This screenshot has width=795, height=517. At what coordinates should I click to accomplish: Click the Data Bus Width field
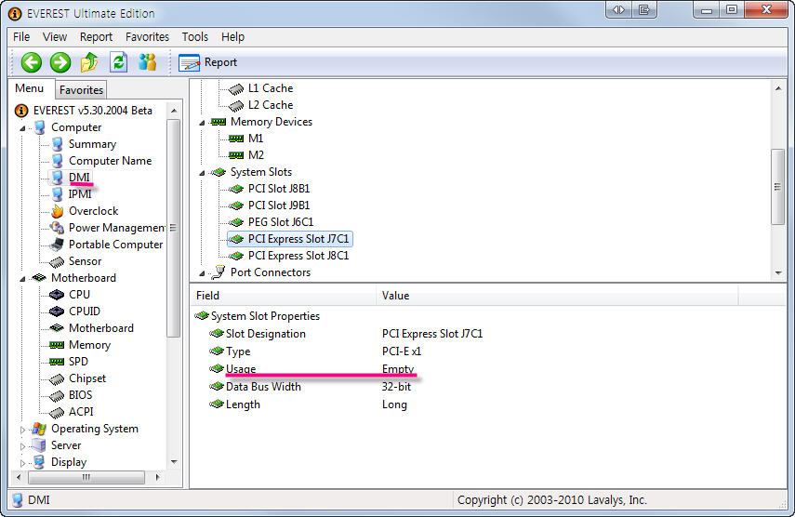263,387
